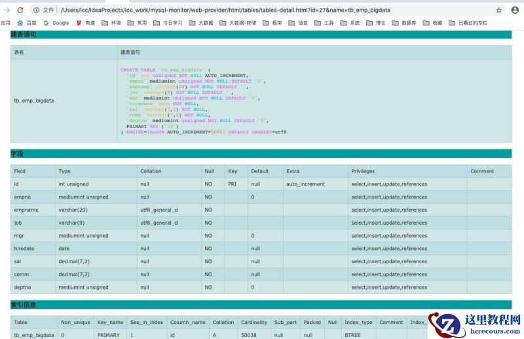
Task: Open the 常用 bookmark folder
Action: [x=137, y=23]
